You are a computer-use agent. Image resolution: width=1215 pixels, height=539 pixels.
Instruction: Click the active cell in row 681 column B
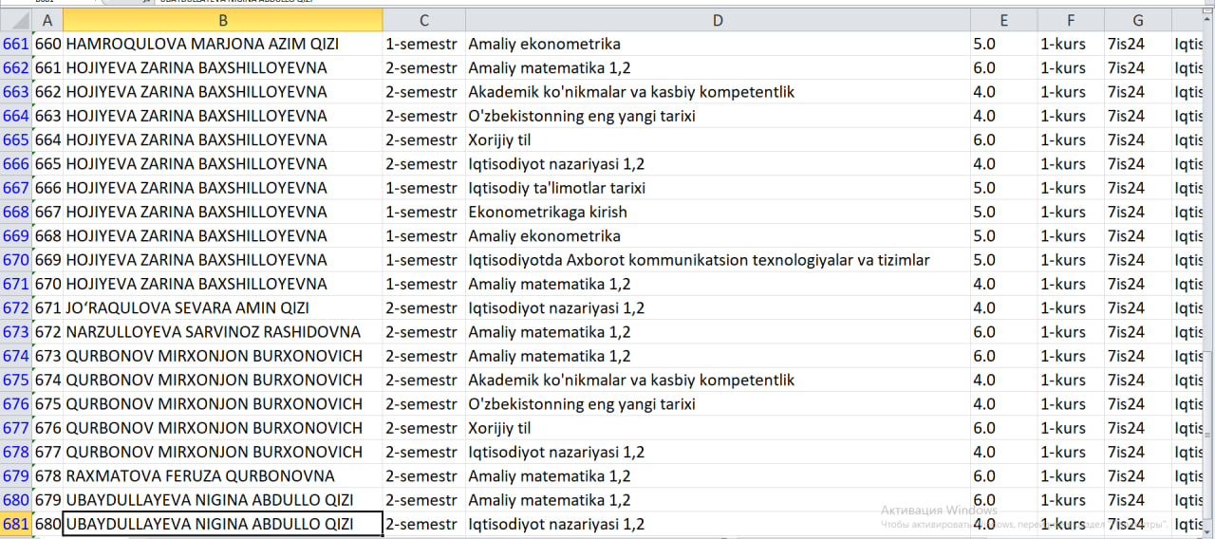coord(223,524)
